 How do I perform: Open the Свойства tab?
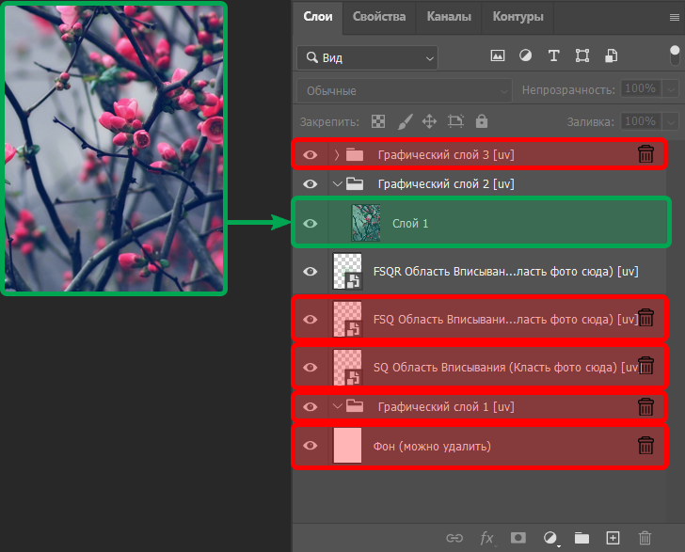point(379,17)
